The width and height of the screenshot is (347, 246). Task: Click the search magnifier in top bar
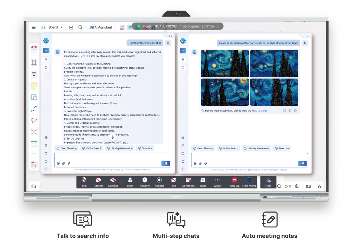click(x=80, y=27)
